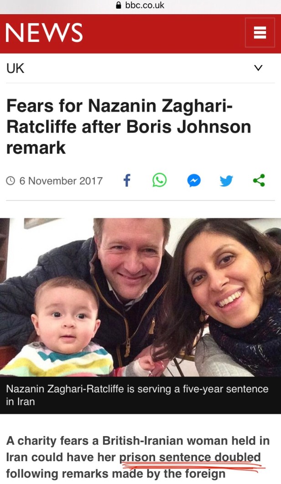
Task: Select the UK section label
Action: [15, 68]
